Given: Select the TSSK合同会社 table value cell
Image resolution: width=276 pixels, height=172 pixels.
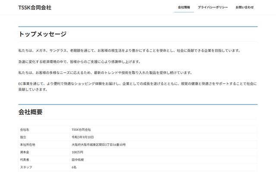Looking at the screenshot, I should 164,130.
